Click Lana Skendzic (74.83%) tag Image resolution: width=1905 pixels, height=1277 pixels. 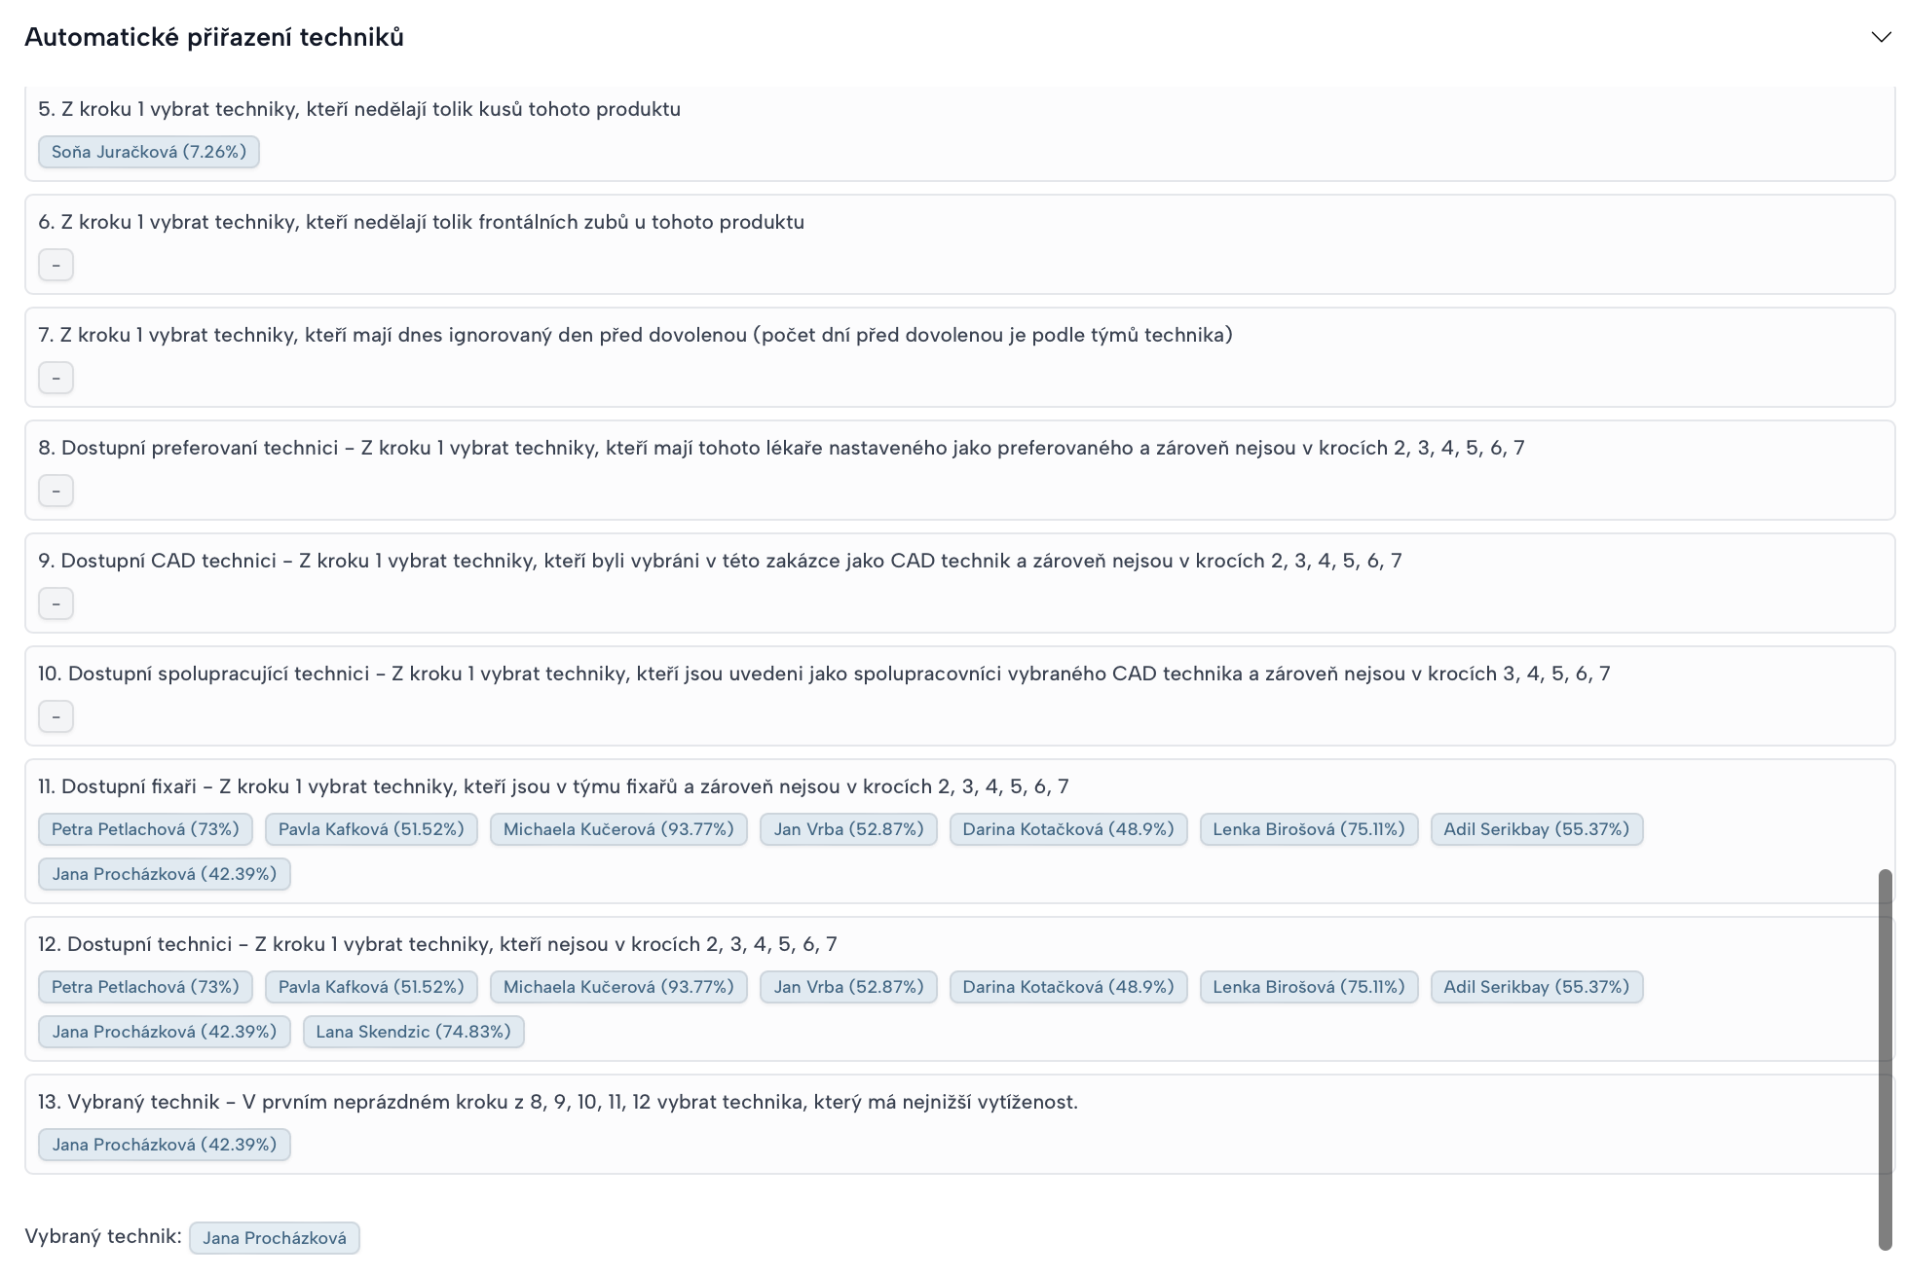click(x=413, y=1032)
